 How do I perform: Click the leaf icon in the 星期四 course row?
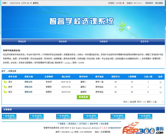[5, 92]
